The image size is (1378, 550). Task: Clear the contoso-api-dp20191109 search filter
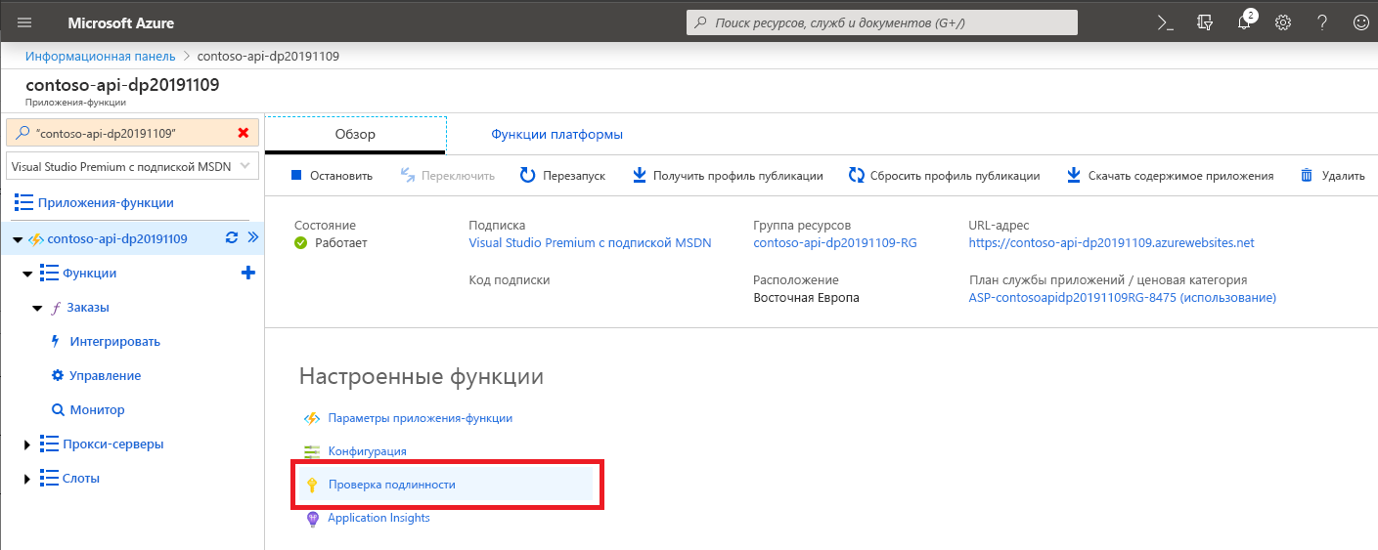tap(244, 133)
